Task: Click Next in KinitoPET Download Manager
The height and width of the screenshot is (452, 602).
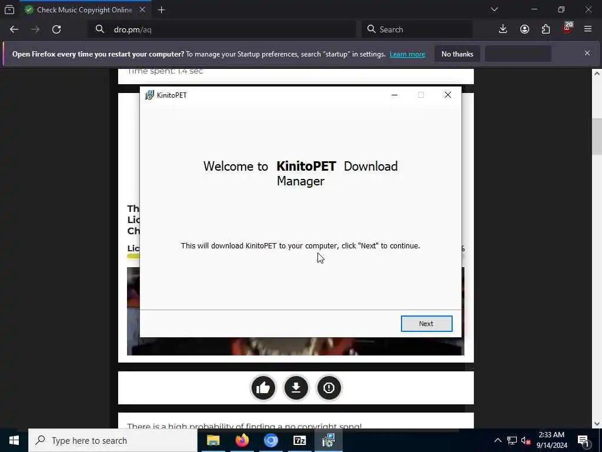Action: tap(426, 324)
